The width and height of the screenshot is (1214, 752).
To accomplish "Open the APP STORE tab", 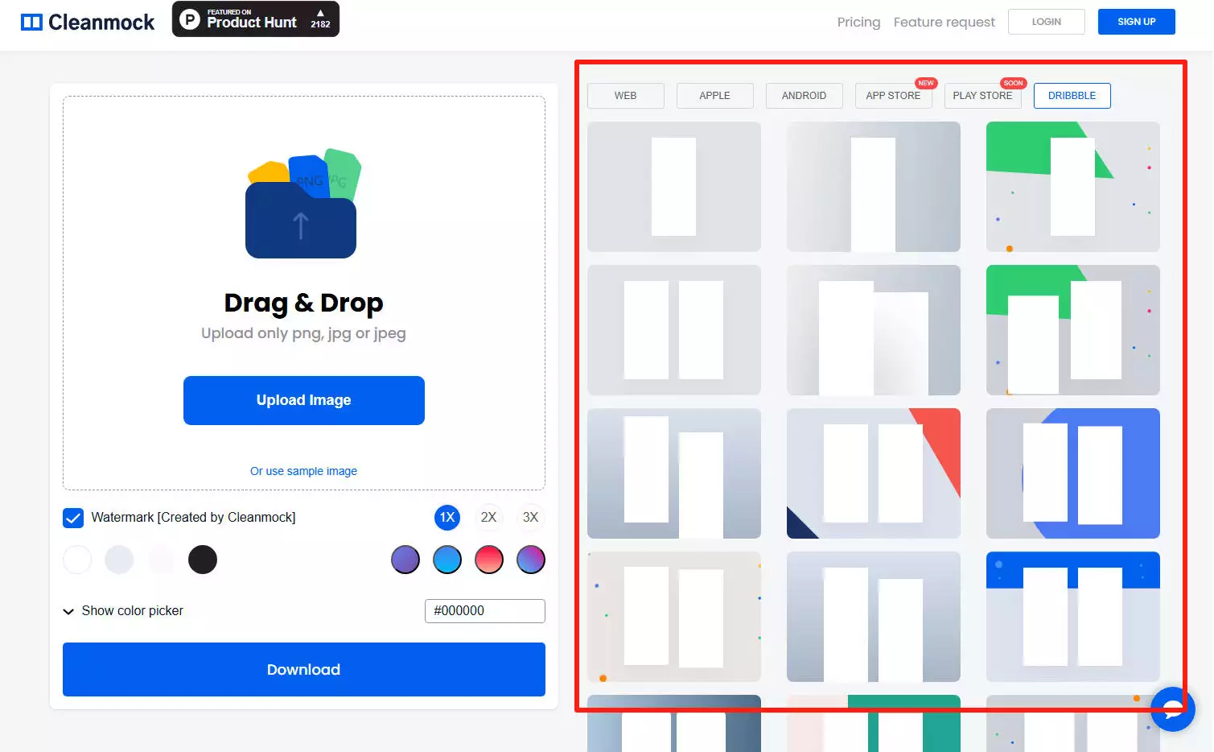I will [894, 96].
